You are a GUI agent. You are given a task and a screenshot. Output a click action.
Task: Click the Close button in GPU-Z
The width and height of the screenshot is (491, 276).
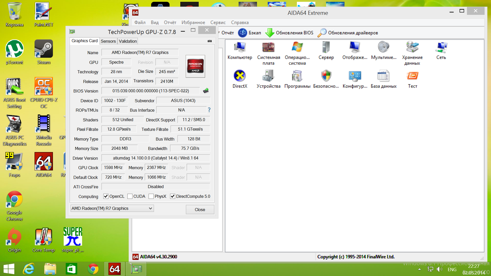click(200, 210)
